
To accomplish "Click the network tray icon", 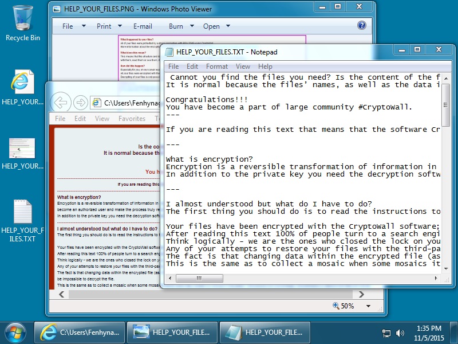I will tap(386, 333).
